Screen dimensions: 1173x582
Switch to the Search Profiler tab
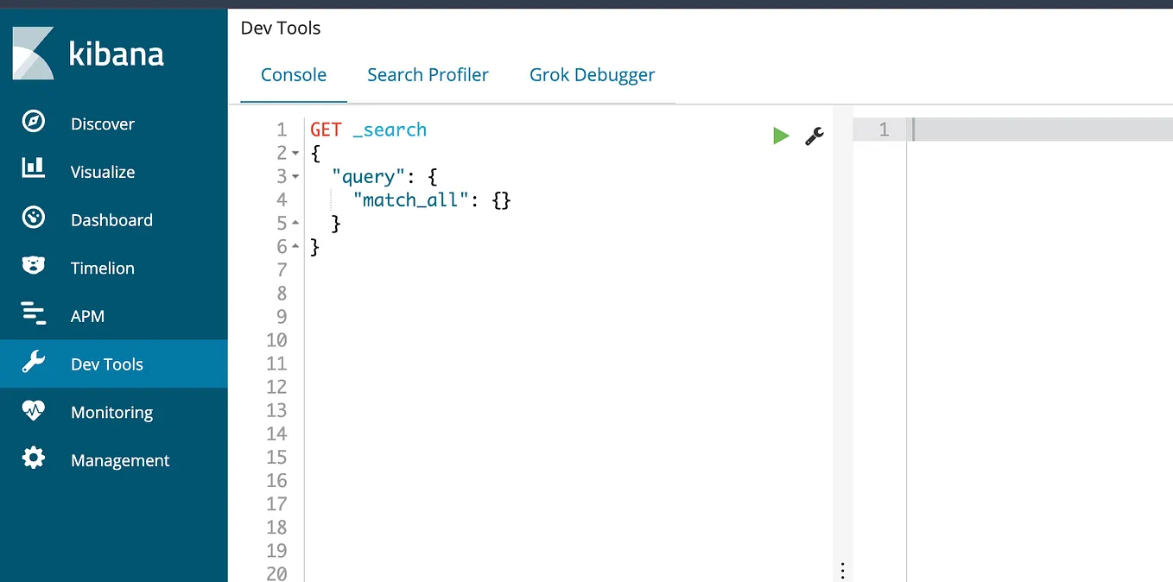(x=428, y=75)
